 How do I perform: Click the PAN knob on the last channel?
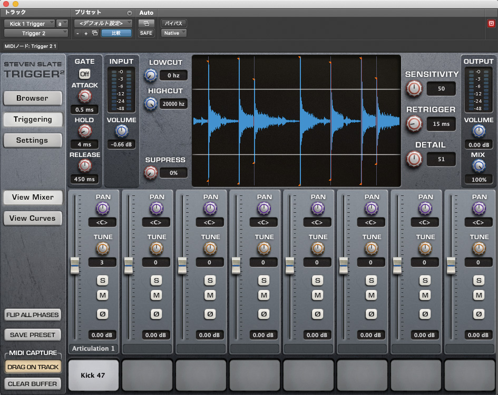pyautogui.click(x=479, y=209)
